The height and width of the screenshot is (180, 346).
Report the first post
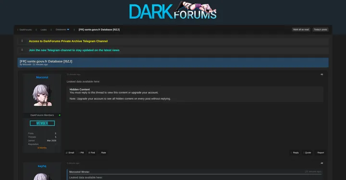click(320, 153)
